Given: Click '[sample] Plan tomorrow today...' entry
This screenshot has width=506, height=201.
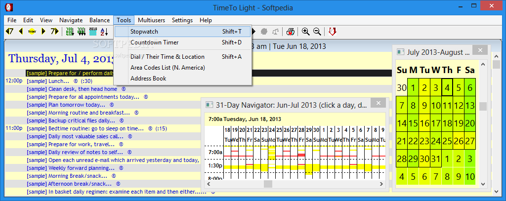Looking at the screenshot, I should pyautogui.click(x=66, y=105).
